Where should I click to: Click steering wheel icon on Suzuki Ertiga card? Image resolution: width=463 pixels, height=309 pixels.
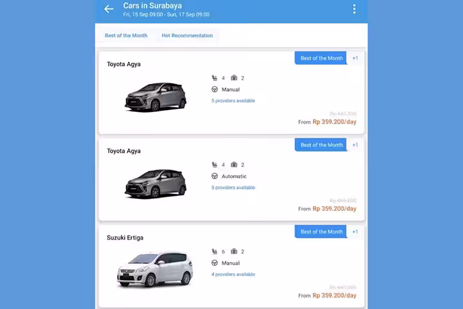pyautogui.click(x=215, y=263)
